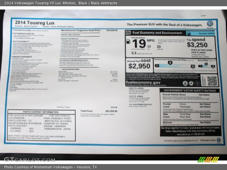
Task: Click the 2014 Touareg Lux heading
Action: [x=35, y=22]
